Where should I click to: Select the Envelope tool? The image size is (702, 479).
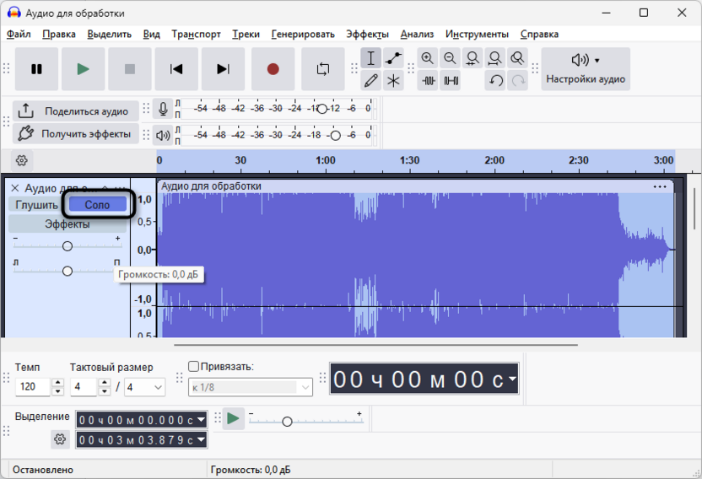pyautogui.click(x=393, y=58)
